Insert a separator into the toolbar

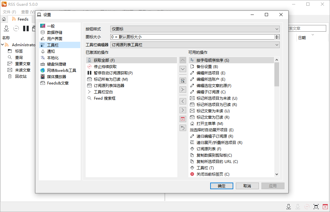pos(183,80)
